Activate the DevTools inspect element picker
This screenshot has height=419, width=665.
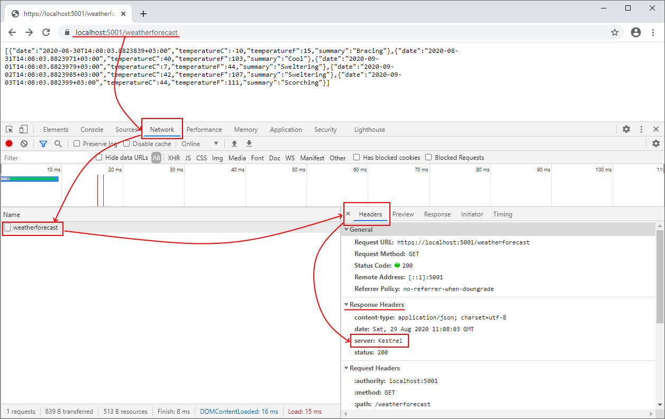click(10, 130)
